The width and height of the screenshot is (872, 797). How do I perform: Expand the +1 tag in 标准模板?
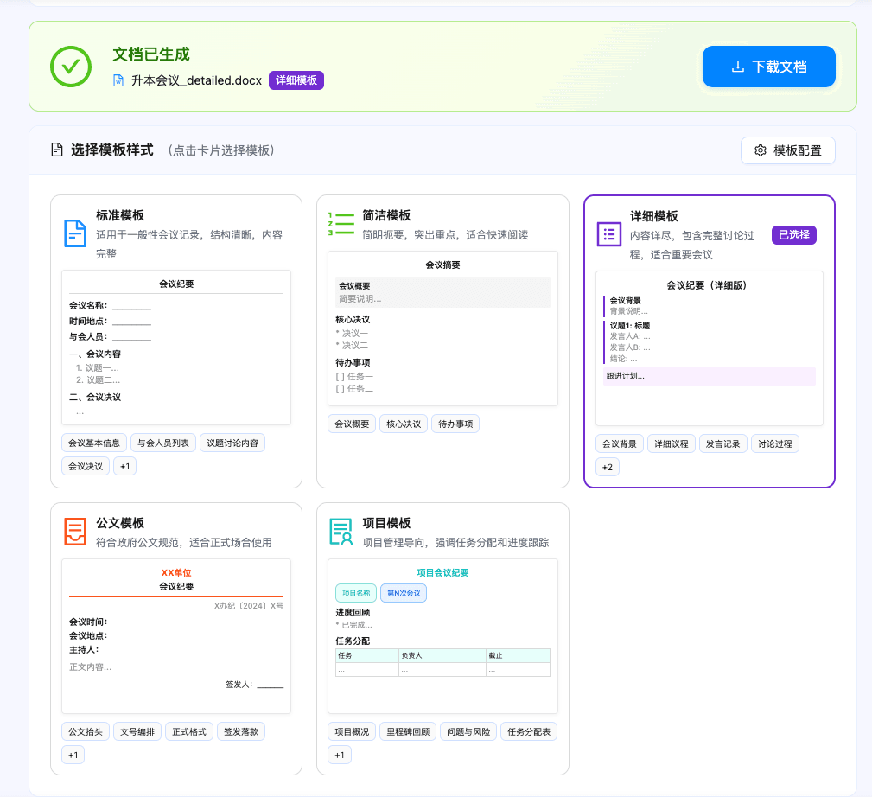[x=124, y=466]
